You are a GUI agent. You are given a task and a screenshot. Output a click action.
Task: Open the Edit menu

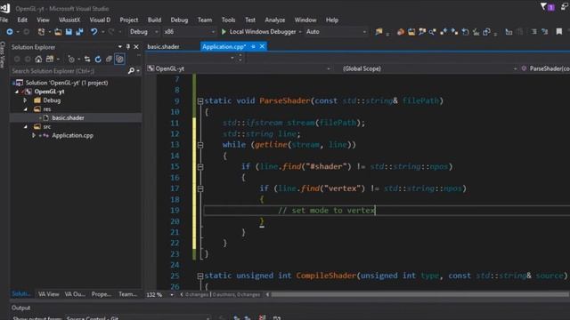coord(22,20)
